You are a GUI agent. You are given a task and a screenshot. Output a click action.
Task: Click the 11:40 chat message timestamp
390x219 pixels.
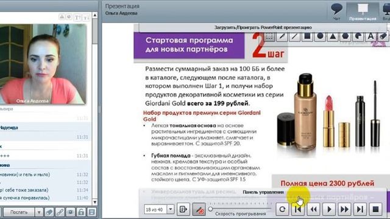(x=82, y=198)
